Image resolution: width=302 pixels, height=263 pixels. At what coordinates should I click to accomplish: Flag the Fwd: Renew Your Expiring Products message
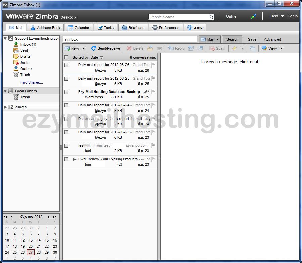click(153, 159)
